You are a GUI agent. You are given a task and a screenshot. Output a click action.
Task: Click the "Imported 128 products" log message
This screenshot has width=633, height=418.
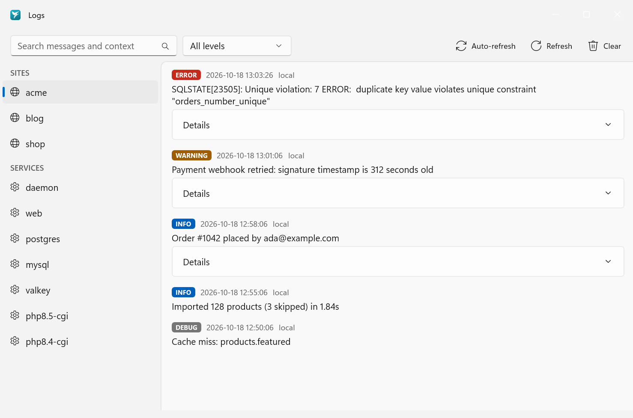click(255, 307)
